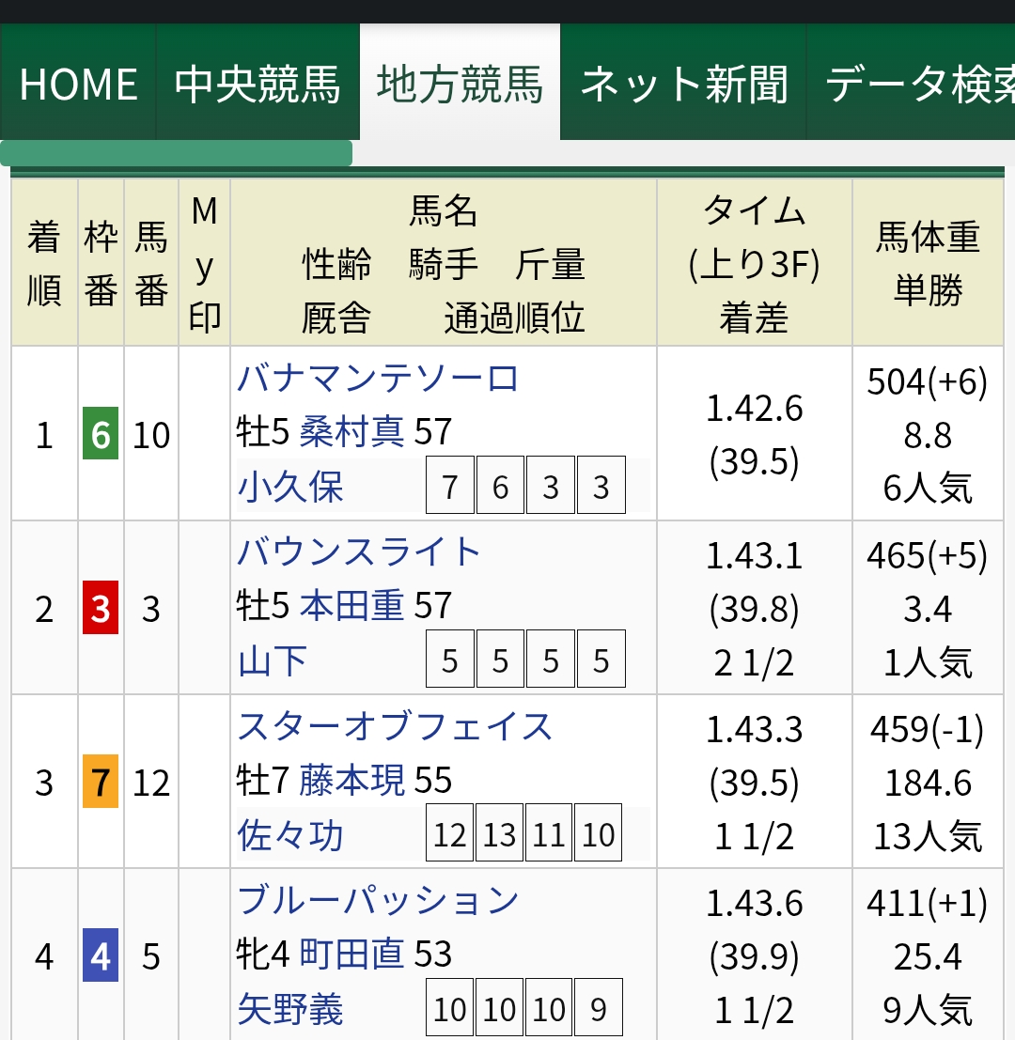Select the 地方競馬 tab
1015x1040 pixels.
(x=460, y=85)
